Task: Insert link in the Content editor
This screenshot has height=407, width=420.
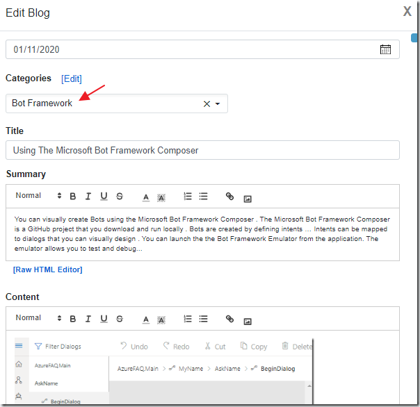Action: pos(229,319)
